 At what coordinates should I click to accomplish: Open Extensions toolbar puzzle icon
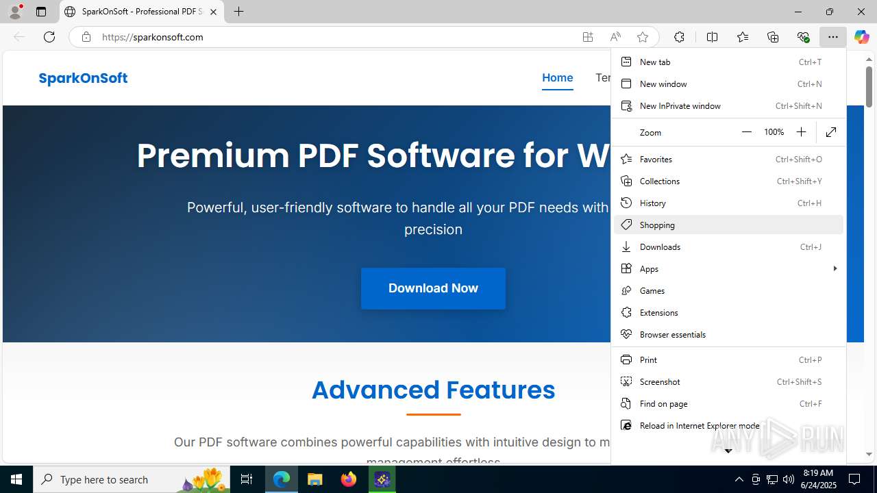[x=679, y=37]
